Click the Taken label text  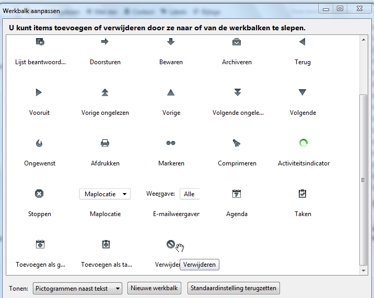point(303,214)
